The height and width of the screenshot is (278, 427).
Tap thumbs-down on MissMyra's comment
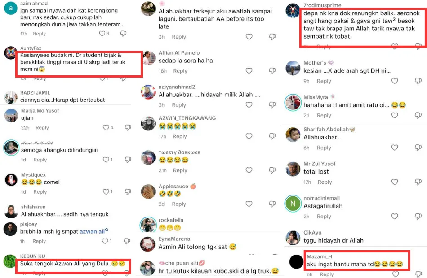pos(418,115)
